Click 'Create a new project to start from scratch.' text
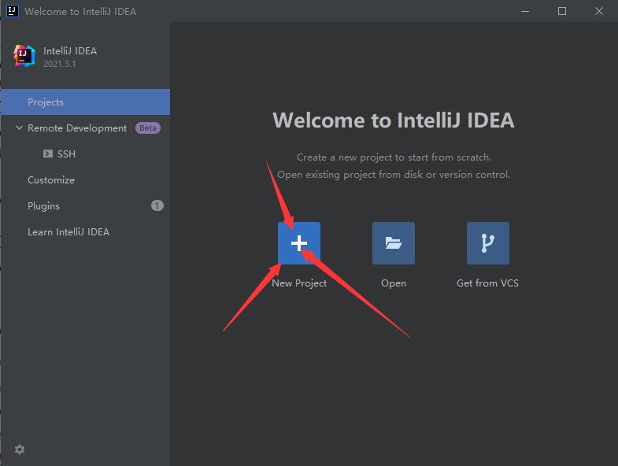The height and width of the screenshot is (466, 618). coord(394,157)
